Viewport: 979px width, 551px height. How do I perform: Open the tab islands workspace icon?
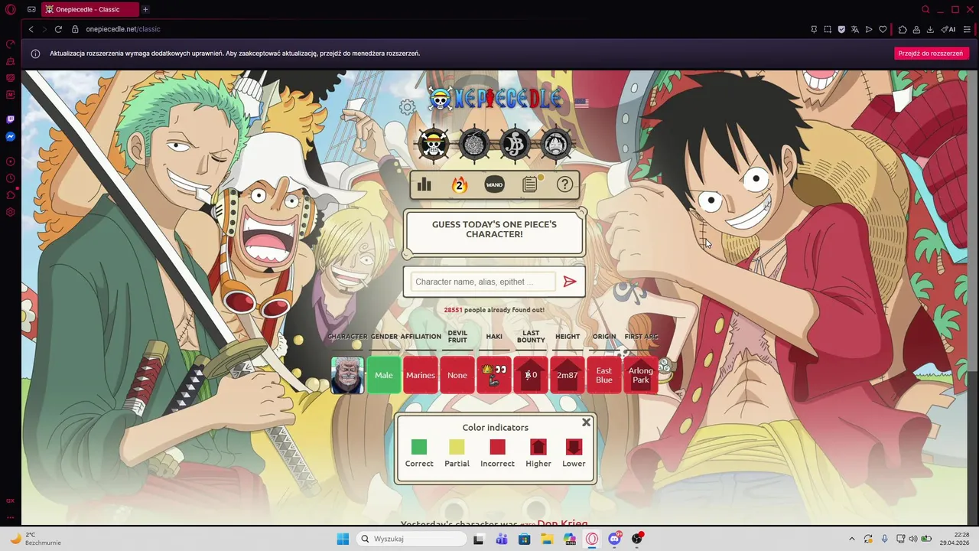pyautogui.click(x=31, y=9)
